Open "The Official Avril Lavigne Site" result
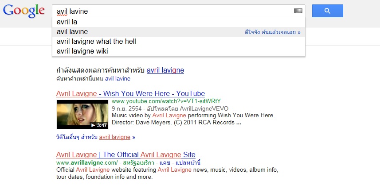 coord(126,154)
